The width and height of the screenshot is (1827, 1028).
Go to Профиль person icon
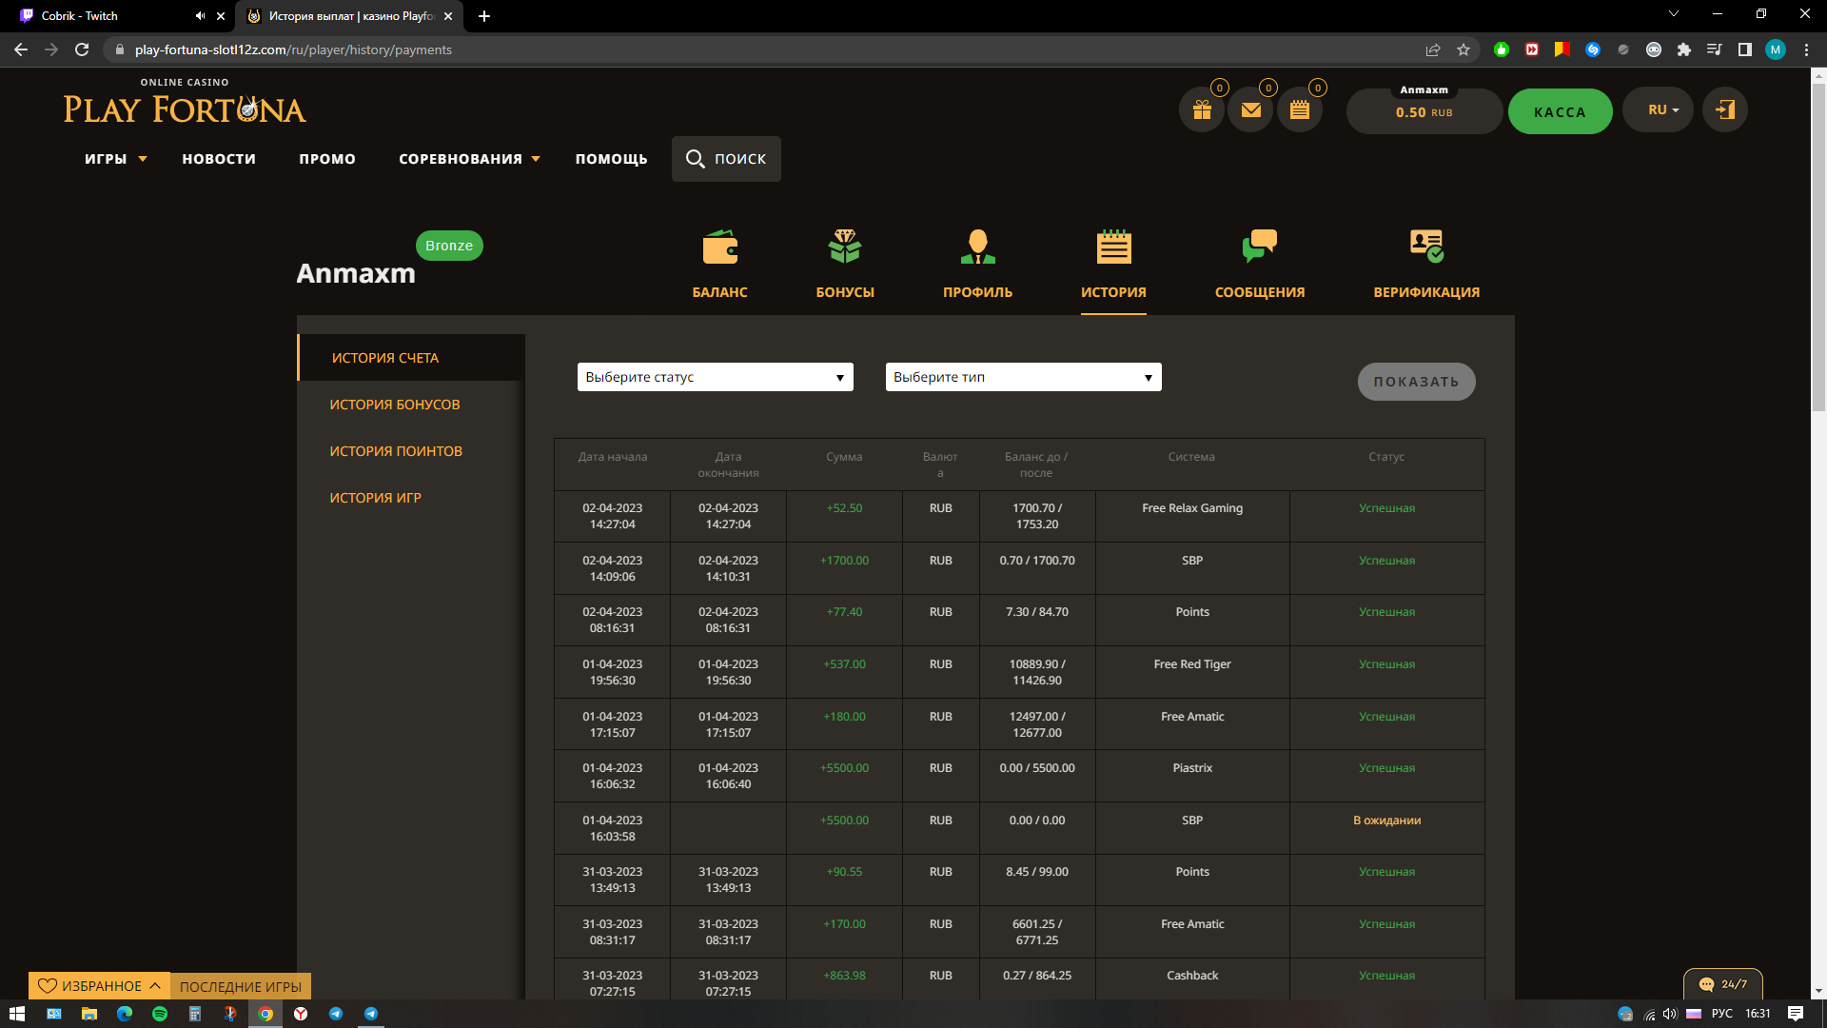pos(977,264)
